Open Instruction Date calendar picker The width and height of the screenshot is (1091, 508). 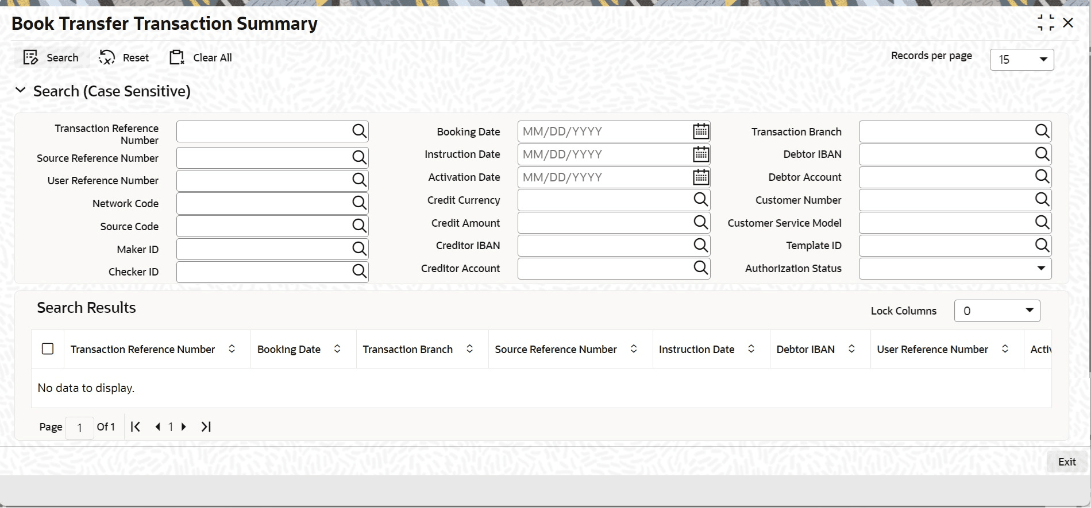pos(701,154)
